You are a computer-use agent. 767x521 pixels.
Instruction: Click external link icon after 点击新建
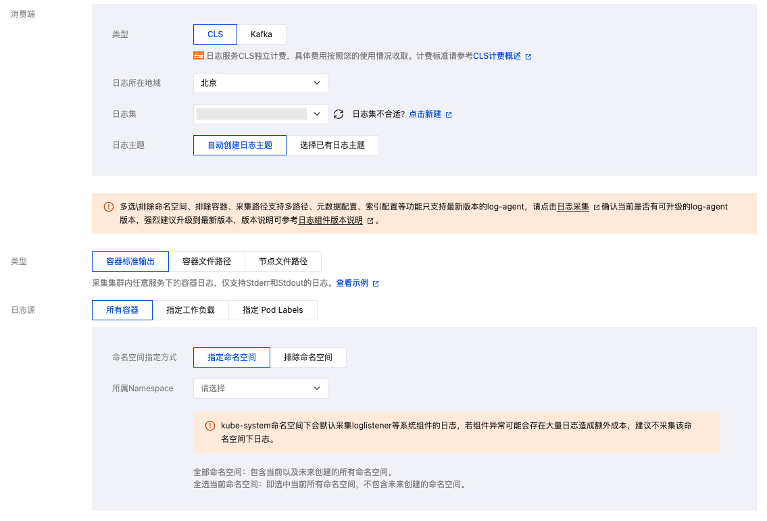pos(449,115)
